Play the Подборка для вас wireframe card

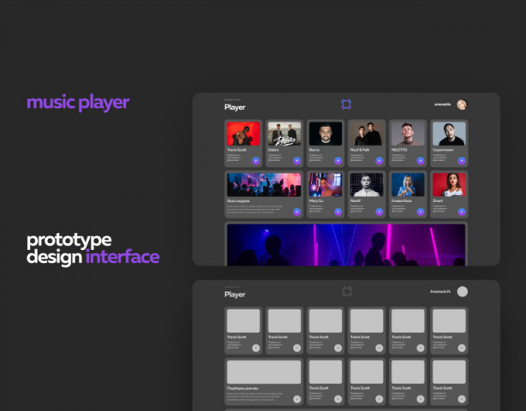pyautogui.click(x=297, y=399)
